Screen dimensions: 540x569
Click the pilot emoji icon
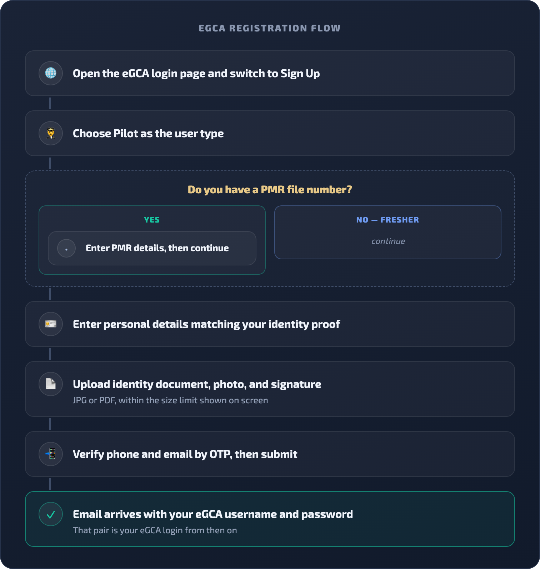coord(51,133)
